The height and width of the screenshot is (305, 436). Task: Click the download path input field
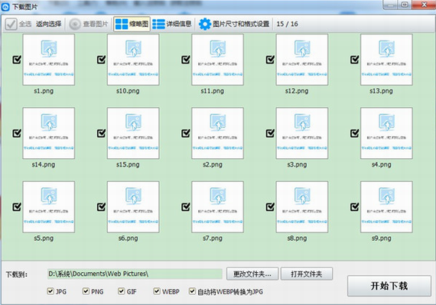point(135,274)
